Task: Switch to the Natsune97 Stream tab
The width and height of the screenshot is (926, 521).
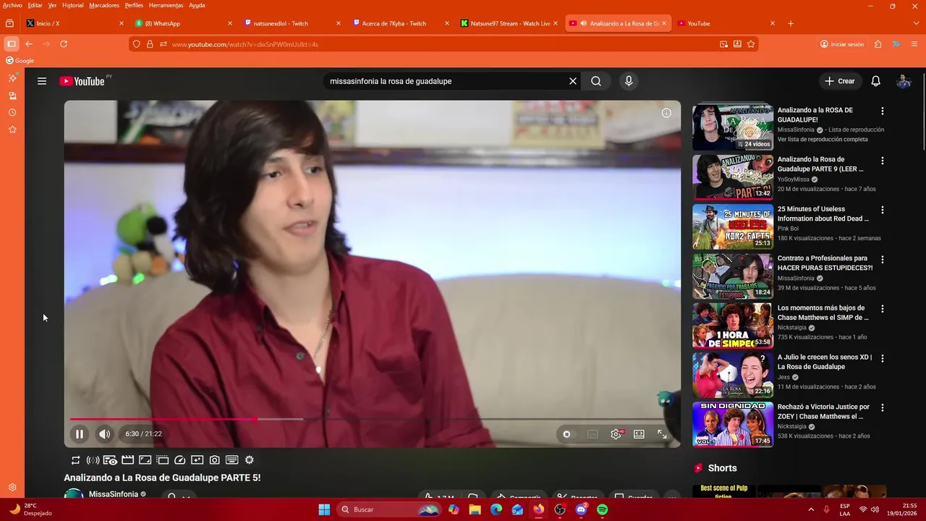Action: pyautogui.click(x=509, y=23)
